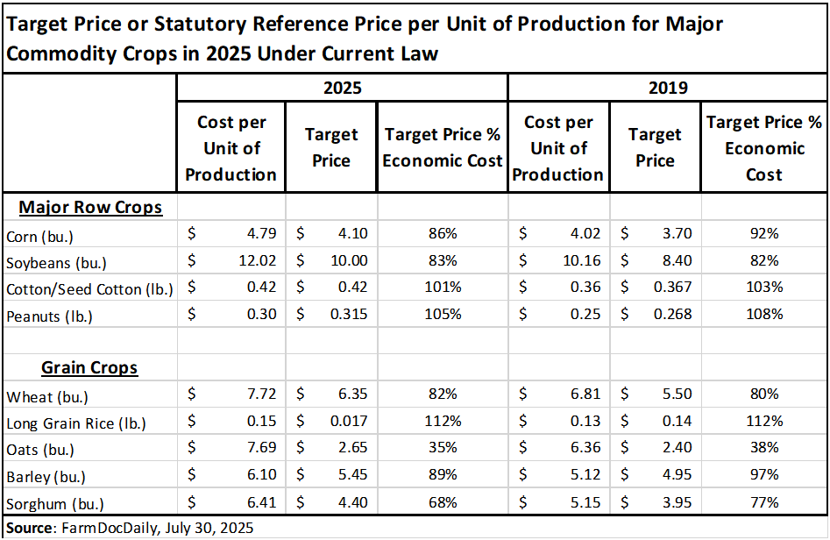Image resolution: width=830 pixels, height=540 pixels.
Task: Click the table title text
Action: coord(365,38)
